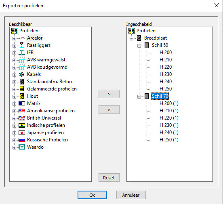Image resolution: width=223 pixels, height=204 pixels.
Task: Click the British flag icon
Action: tap(22, 118)
